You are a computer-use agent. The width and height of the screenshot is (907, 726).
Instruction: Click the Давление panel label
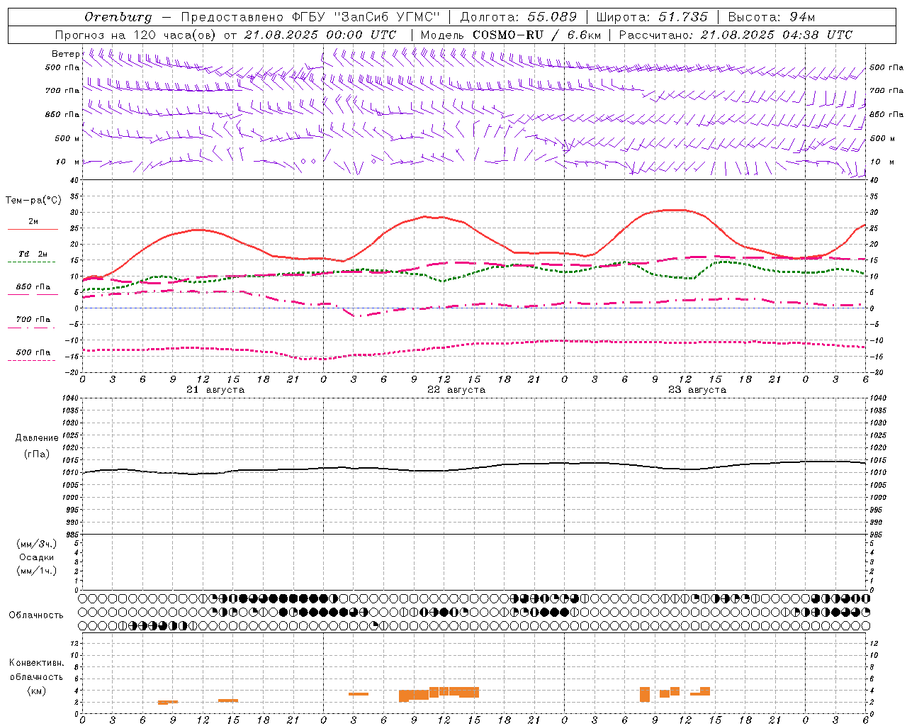[37, 437]
